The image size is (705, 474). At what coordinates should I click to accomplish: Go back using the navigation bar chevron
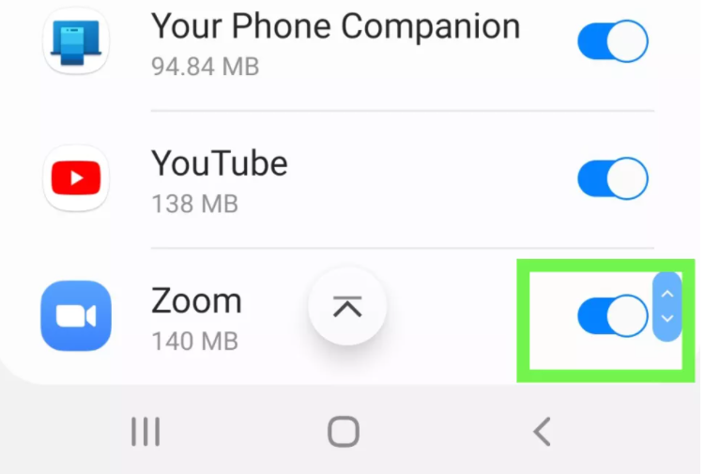point(542,432)
